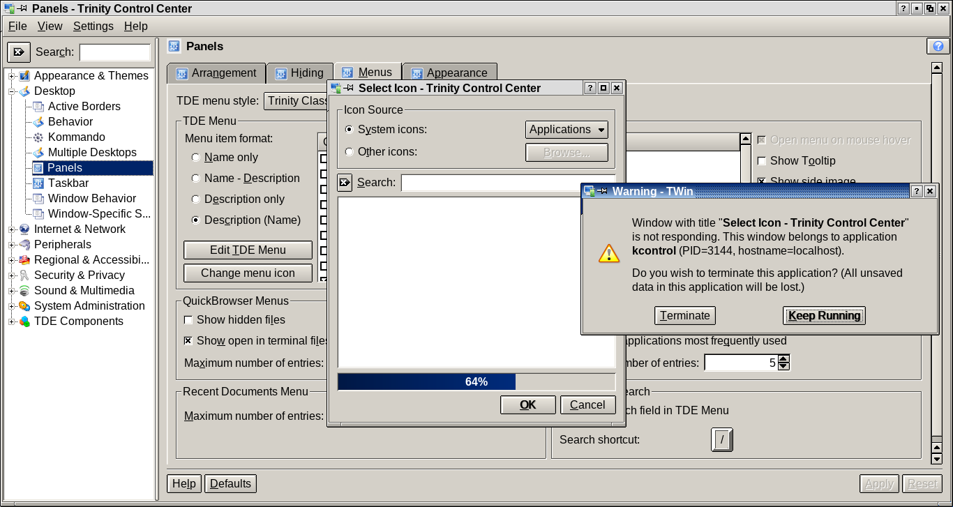Screen dimensions: 953x507
Task: Expand the TDE Components node
Action: coord(11,321)
